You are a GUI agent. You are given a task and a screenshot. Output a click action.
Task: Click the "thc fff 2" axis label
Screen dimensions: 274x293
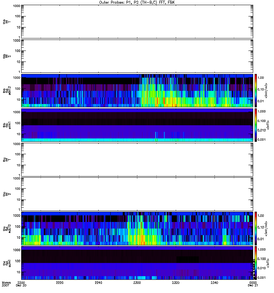(x=7, y=194)
